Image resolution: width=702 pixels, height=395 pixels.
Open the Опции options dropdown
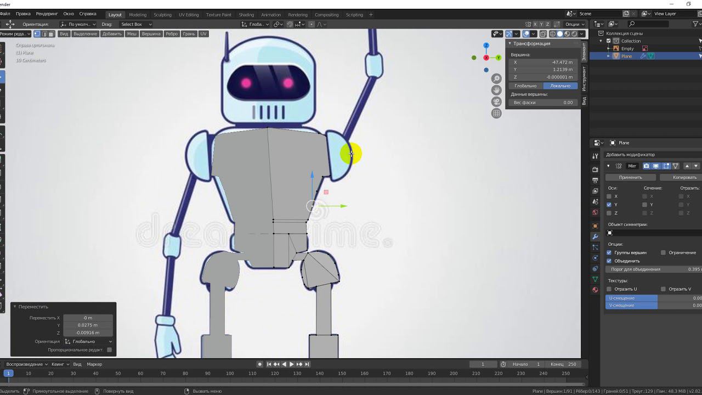point(575,24)
